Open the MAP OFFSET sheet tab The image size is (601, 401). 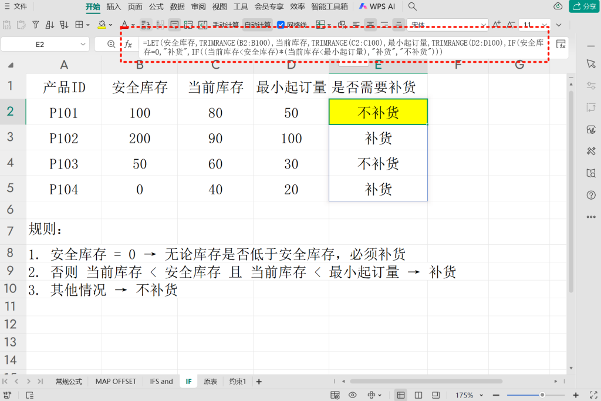point(116,382)
